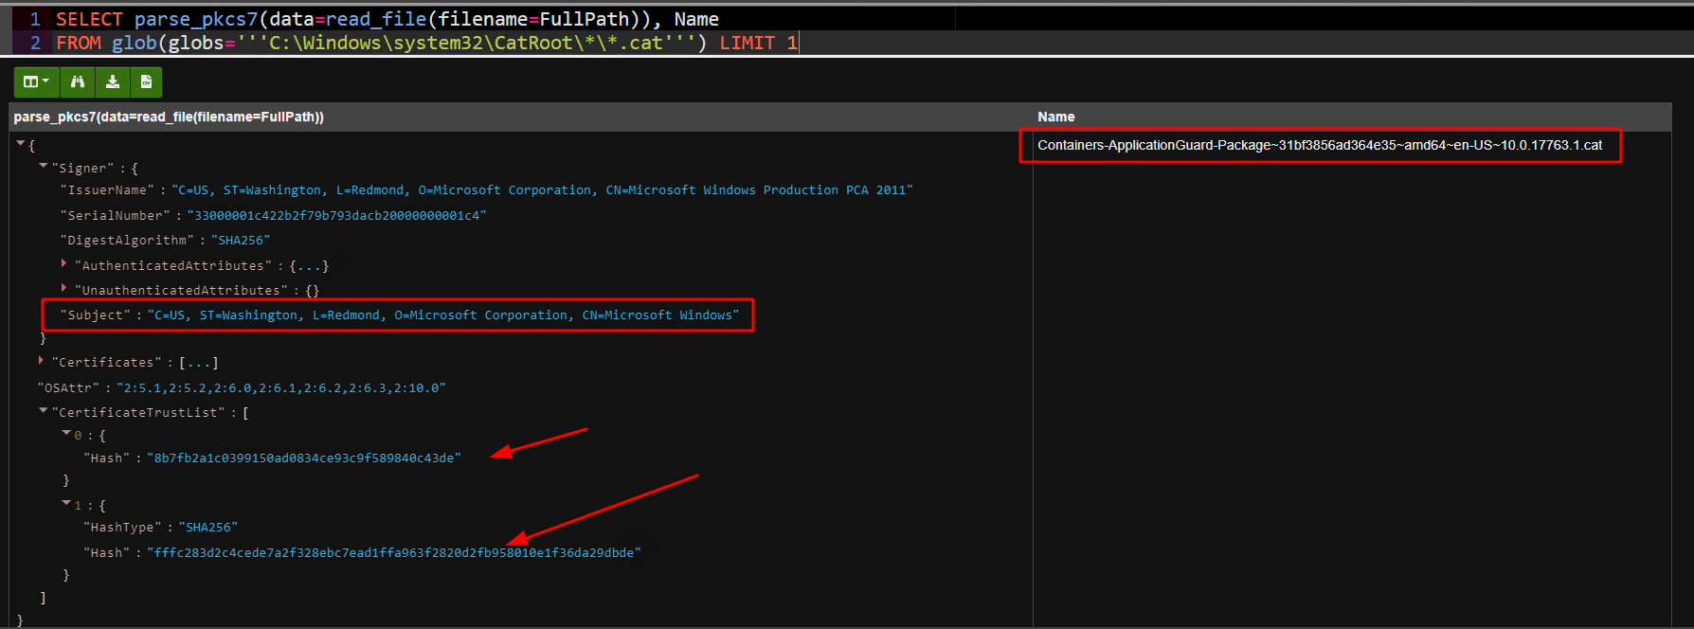
Task: Export the table as CSV file
Action: 146,82
